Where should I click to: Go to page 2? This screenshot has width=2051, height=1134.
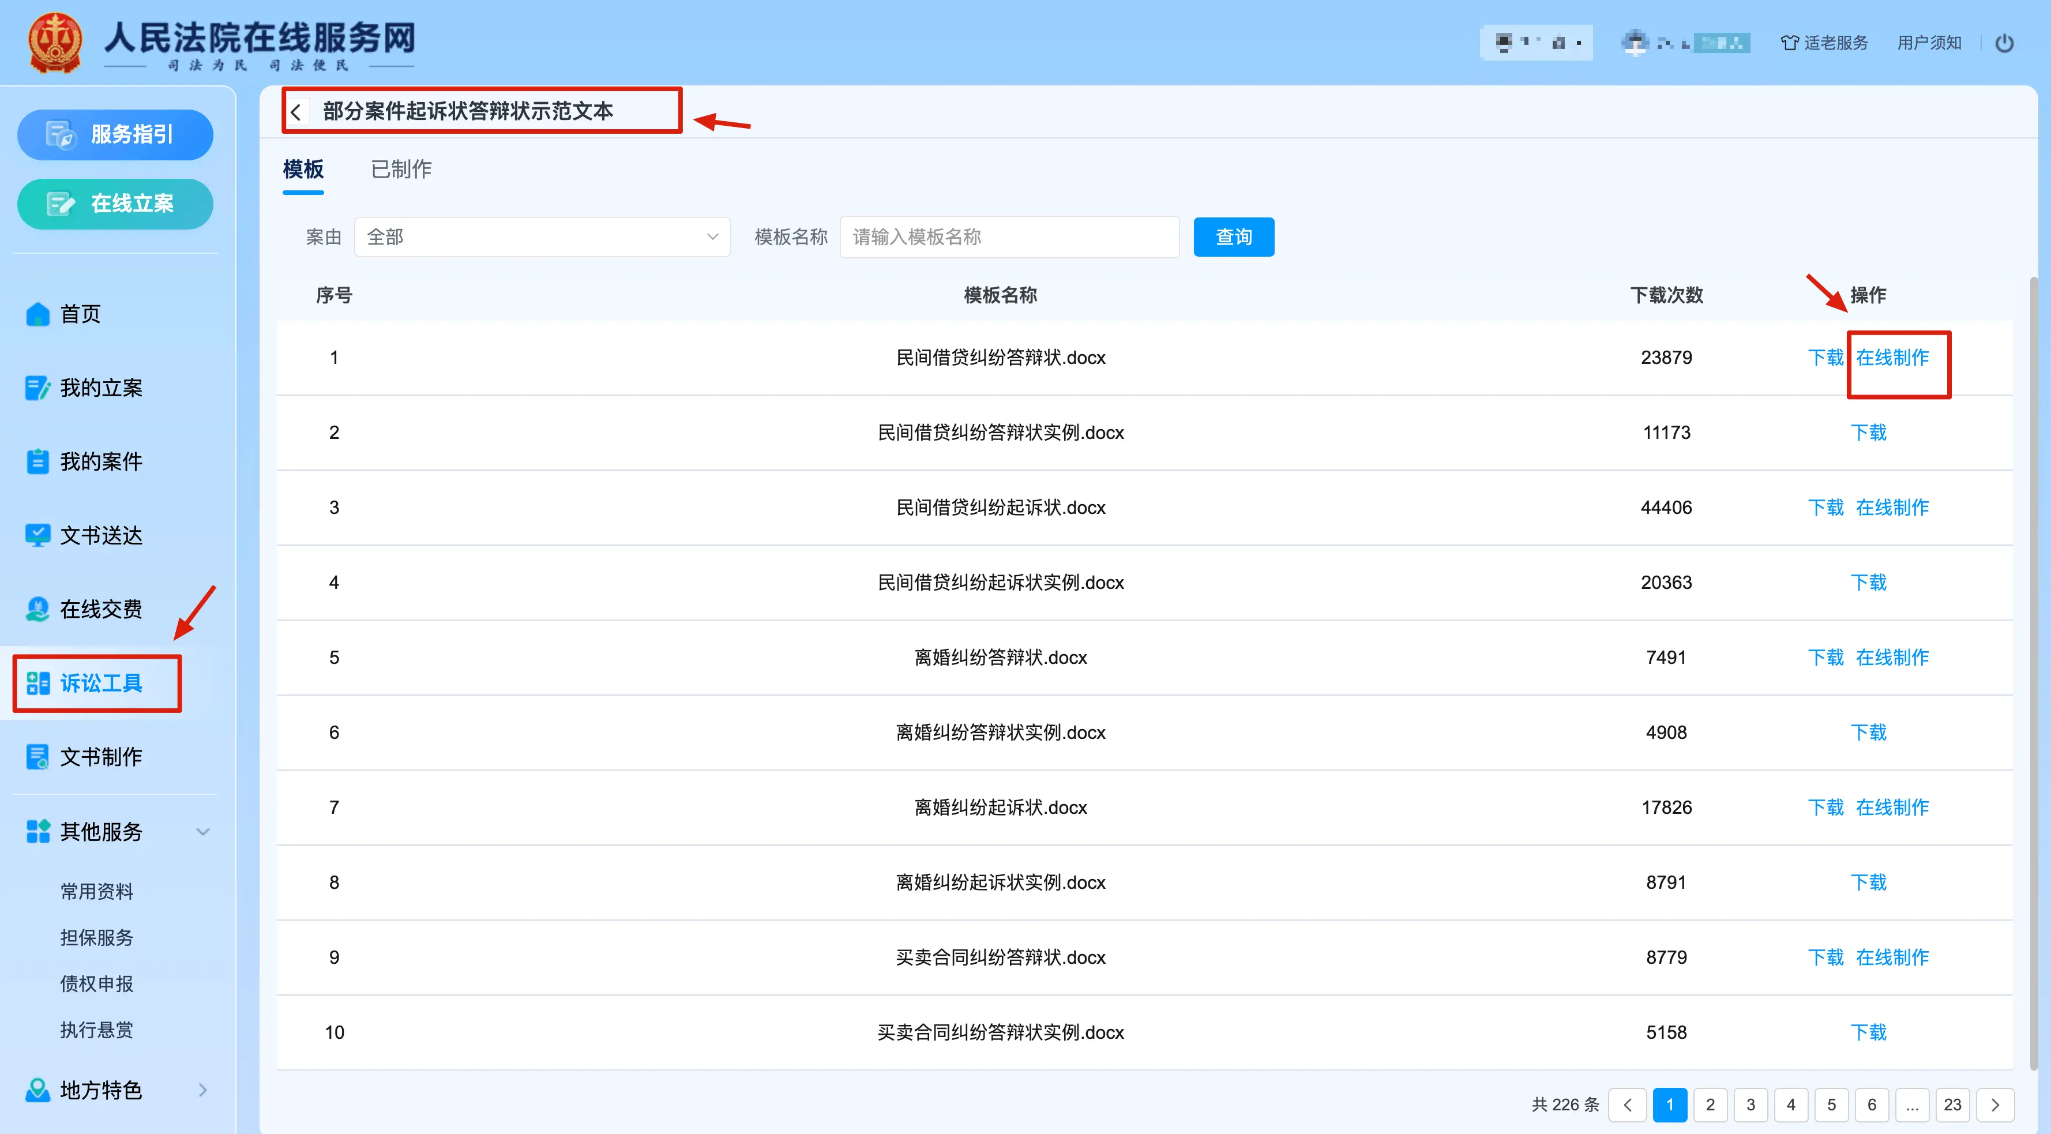pos(1710,1105)
